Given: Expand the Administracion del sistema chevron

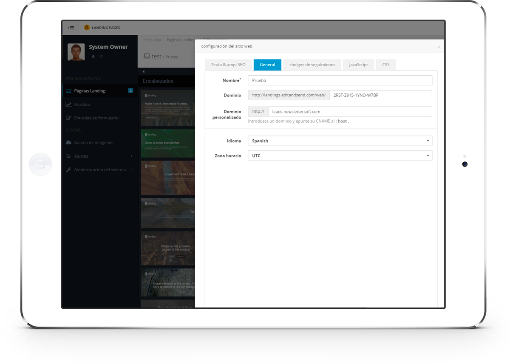Looking at the screenshot, I should click(x=131, y=170).
